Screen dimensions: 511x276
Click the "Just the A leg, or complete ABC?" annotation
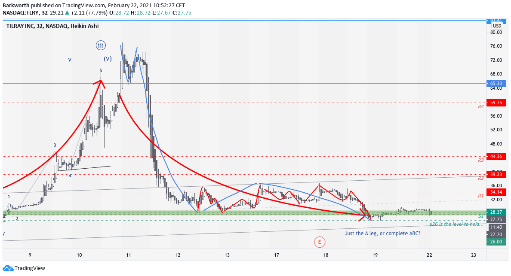coord(382,234)
